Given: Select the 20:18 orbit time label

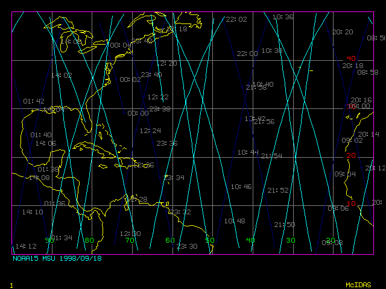Looking at the screenshot, I should pyautogui.click(x=353, y=66).
